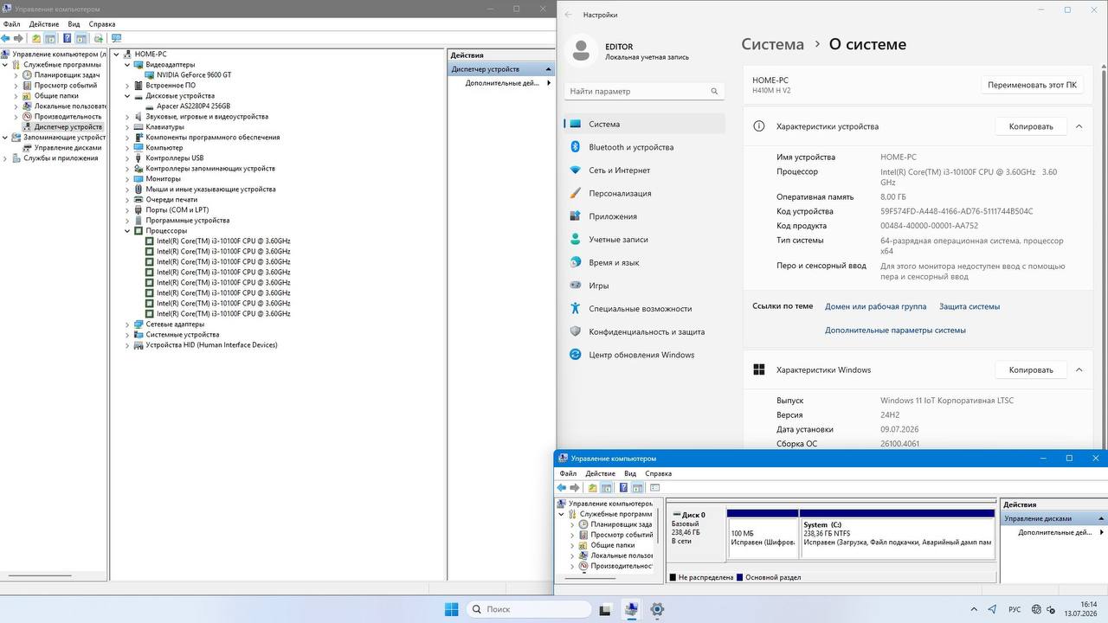Open the Settings gear on the taskbar
The image size is (1108, 623).
click(x=657, y=609)
